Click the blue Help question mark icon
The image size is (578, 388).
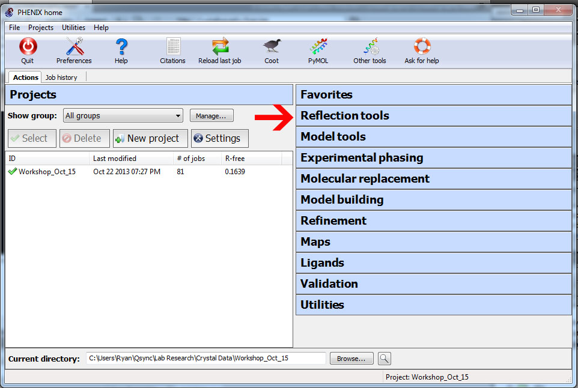(x=121, y=47)
